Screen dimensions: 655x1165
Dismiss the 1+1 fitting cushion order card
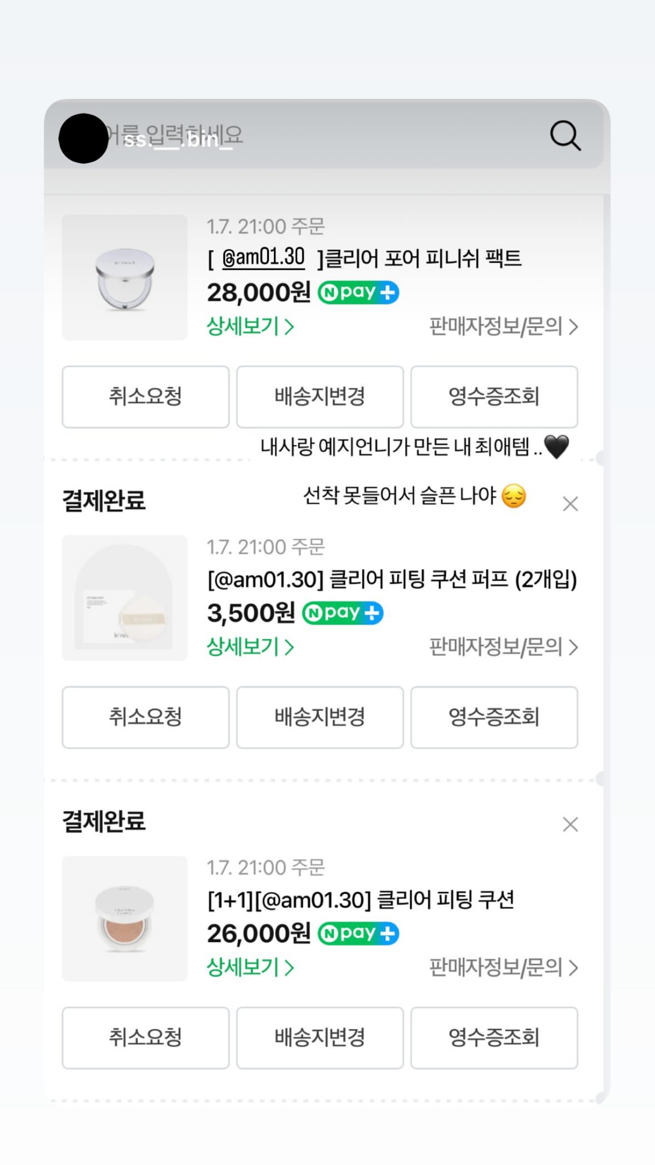(570, 824)
